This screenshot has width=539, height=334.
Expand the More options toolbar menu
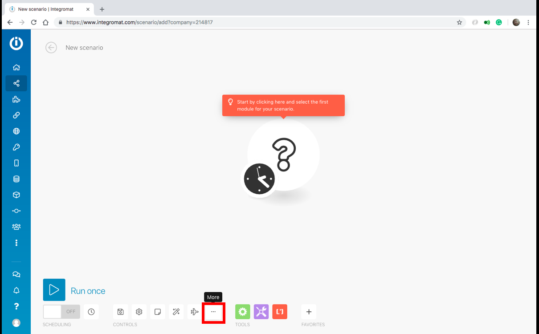point(213,312)
